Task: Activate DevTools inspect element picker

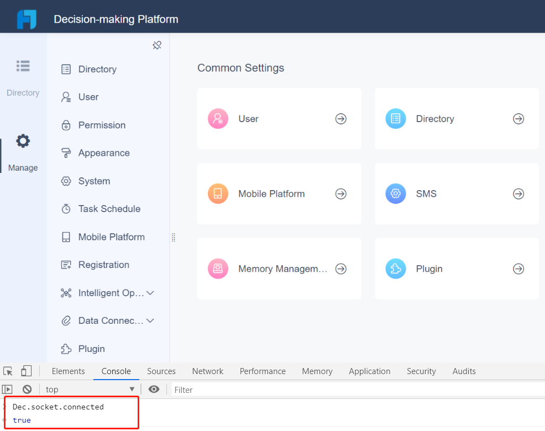Action: (x=8, y=371)
